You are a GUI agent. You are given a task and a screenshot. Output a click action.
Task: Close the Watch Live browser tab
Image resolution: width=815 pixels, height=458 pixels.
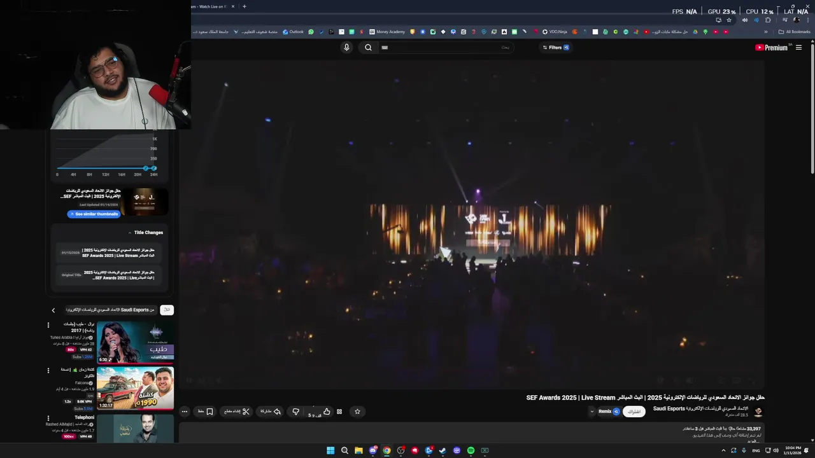(233, 6)
